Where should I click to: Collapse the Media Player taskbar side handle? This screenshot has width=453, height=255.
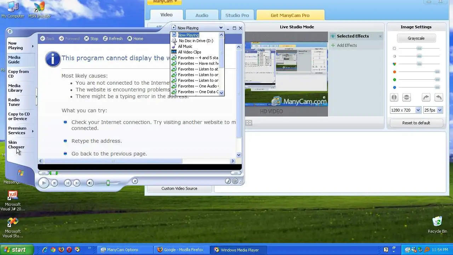36,96
